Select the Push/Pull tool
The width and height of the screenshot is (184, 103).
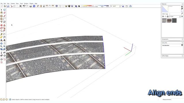pyautogui.click(x=4, y=25)
